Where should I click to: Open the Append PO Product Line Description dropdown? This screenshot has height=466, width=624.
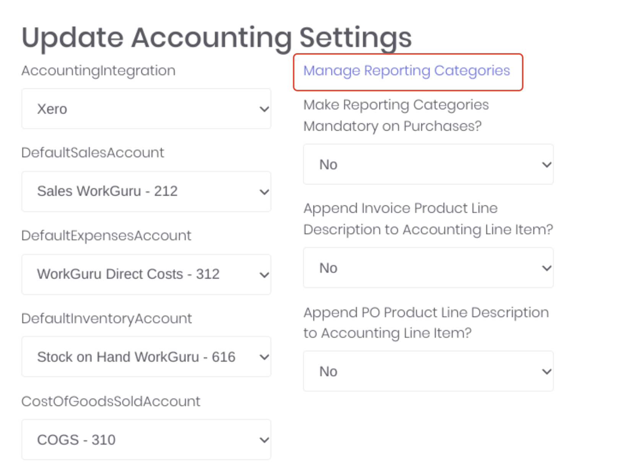coord(428,371)
